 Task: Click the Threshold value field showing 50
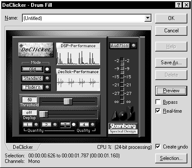pyautogui.click(x=30, y=100)
